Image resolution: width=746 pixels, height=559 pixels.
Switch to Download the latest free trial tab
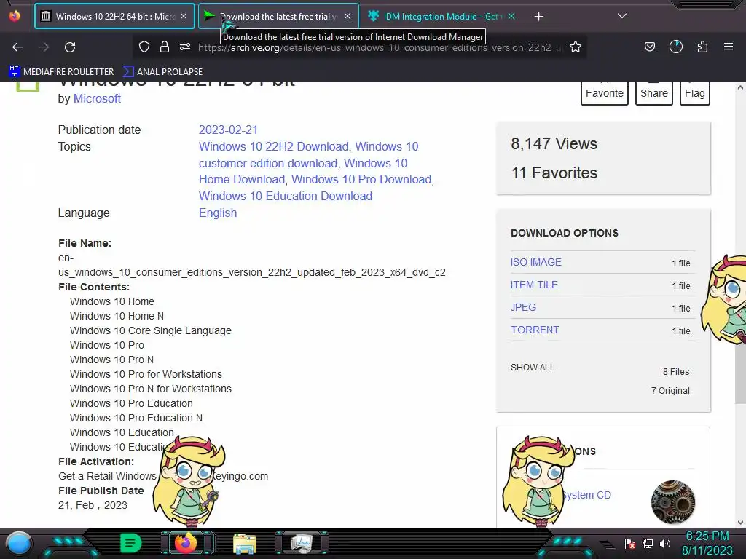pos(278,16)
